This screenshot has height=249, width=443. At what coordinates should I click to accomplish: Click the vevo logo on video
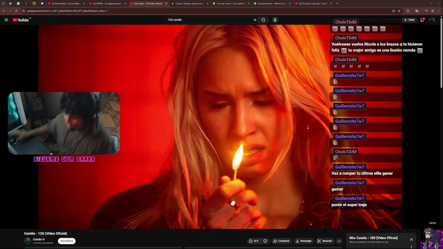432,223
